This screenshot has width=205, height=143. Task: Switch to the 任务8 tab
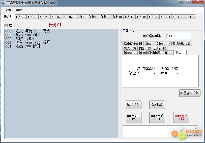(93, 17)
